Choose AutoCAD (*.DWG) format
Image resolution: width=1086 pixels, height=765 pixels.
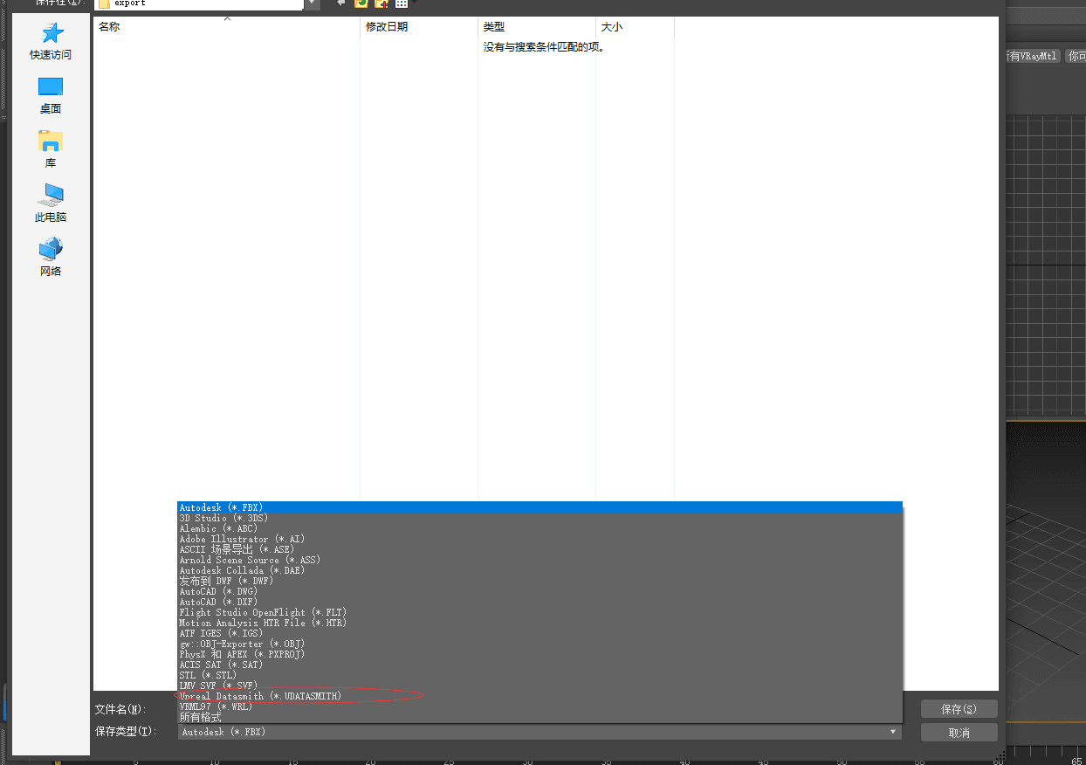(540, 591)
